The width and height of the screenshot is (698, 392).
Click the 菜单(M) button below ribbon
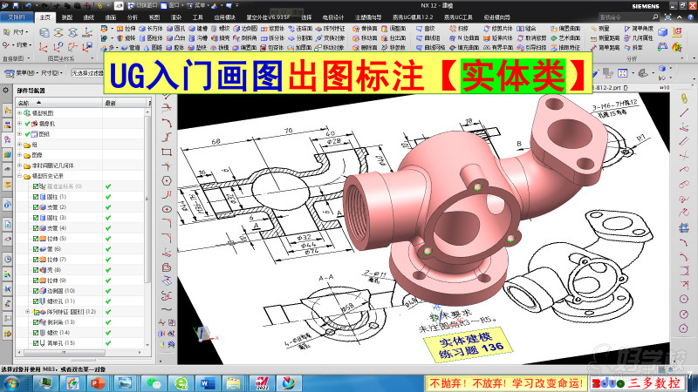click(x=18, y=73)
